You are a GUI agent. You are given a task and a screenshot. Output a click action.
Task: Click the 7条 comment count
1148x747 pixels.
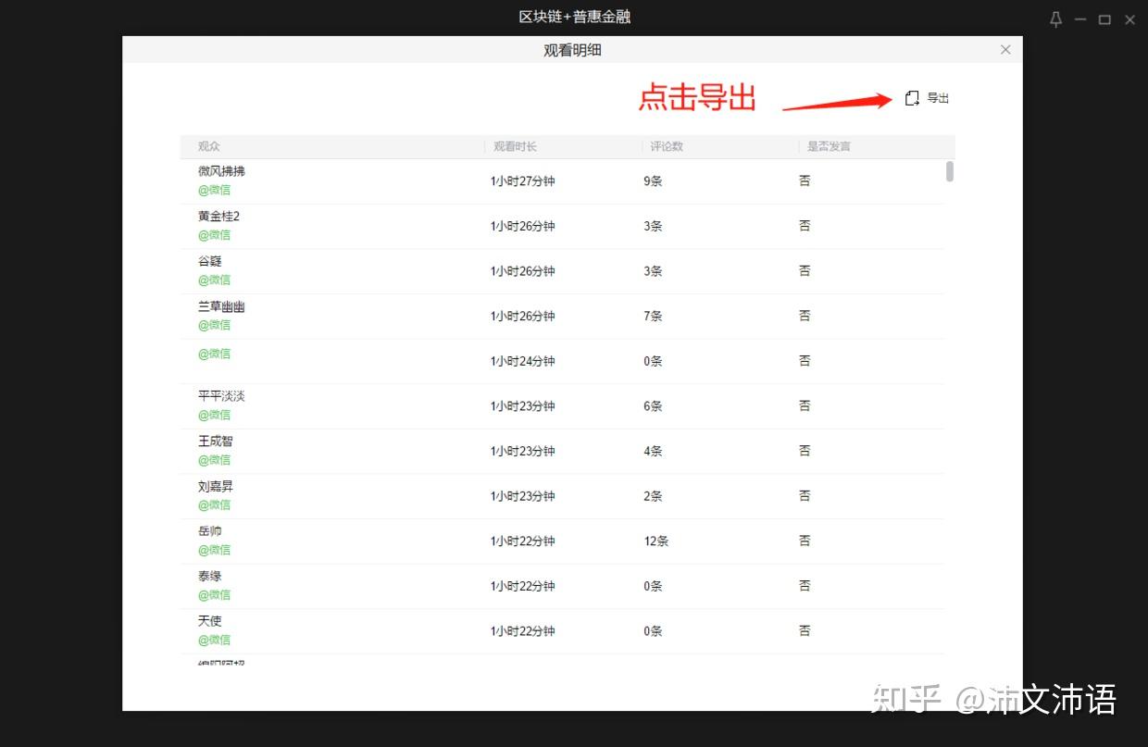654,317
